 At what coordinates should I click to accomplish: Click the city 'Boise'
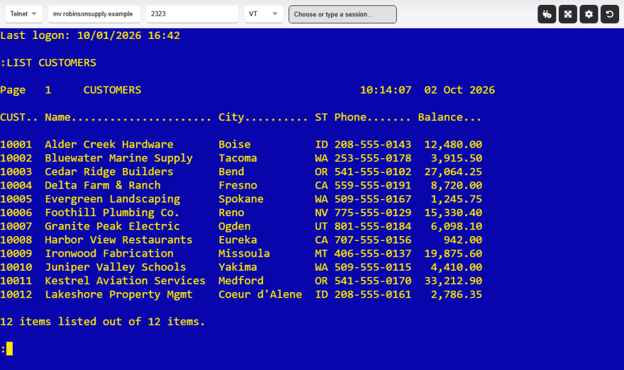tap(235, 145)
